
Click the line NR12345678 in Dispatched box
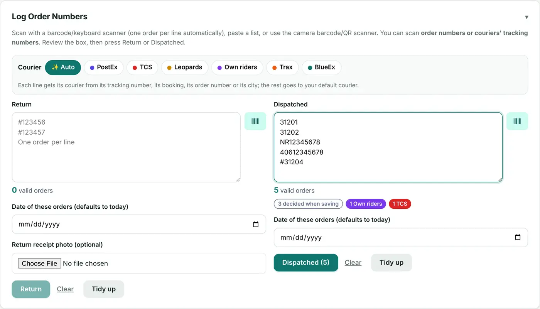(x=300, y=142)
